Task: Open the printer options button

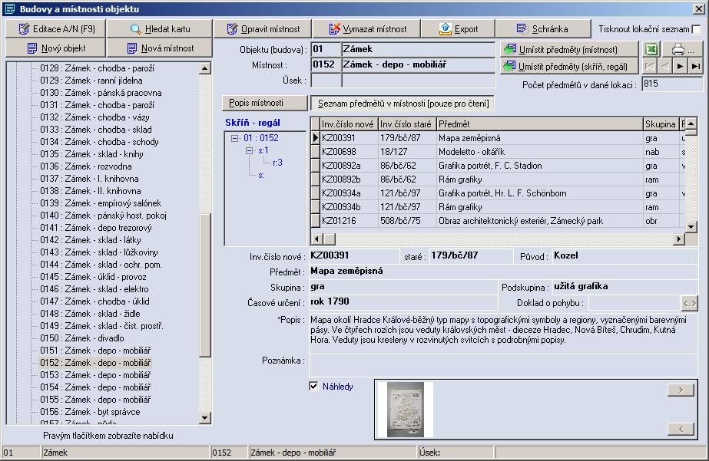Action: (x=682, y=49)
